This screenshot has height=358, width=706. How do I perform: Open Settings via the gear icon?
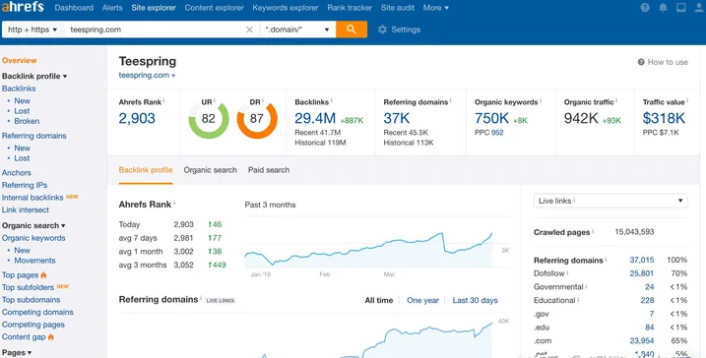point(382,30)
